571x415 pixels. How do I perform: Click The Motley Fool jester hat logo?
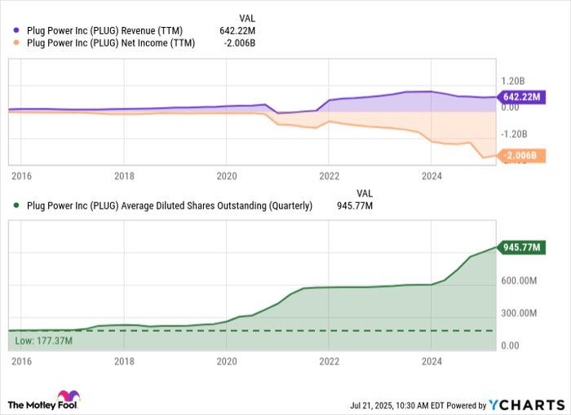pyautogui.click(x=69, y=396)
